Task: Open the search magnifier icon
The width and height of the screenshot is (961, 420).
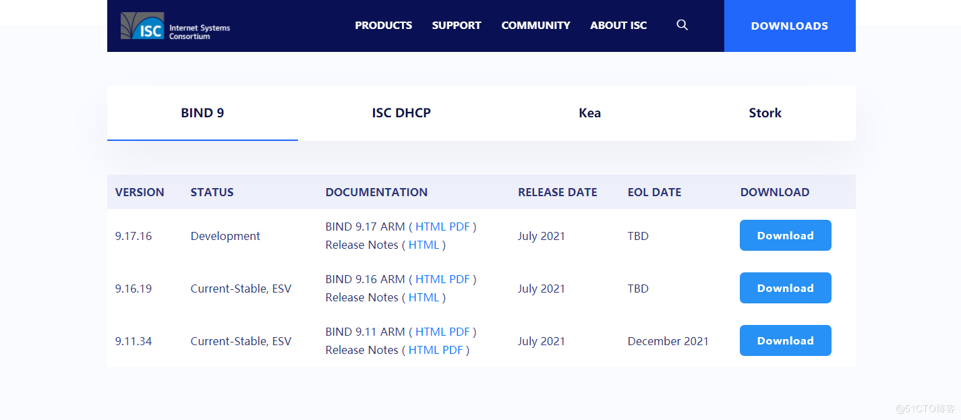Action: pyautogui.click(x=682, y=25)
